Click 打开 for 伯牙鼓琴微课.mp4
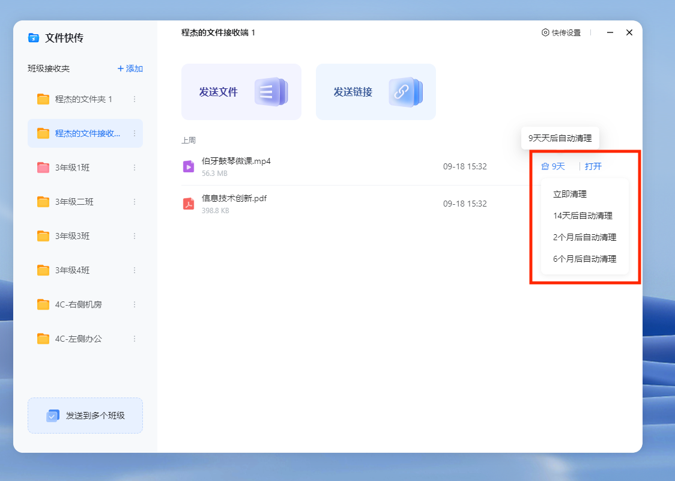The image size is (675, 481). coord(593,166)
